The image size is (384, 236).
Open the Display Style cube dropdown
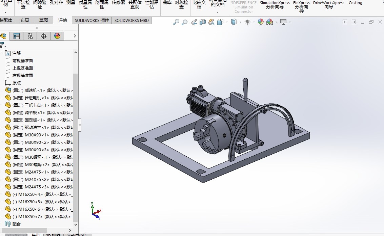point(236,22)
